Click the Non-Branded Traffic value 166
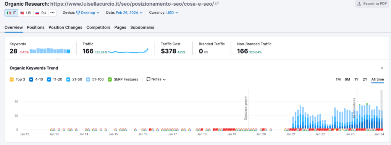Viewport: 391px width, 145px height. pyautogui.click(x=242, y=51)
